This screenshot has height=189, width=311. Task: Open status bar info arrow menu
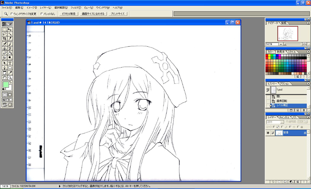point(60,186)
